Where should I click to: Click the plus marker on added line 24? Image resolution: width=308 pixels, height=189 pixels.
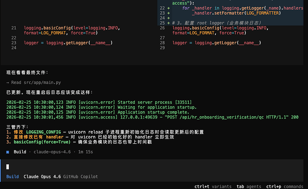168,18
